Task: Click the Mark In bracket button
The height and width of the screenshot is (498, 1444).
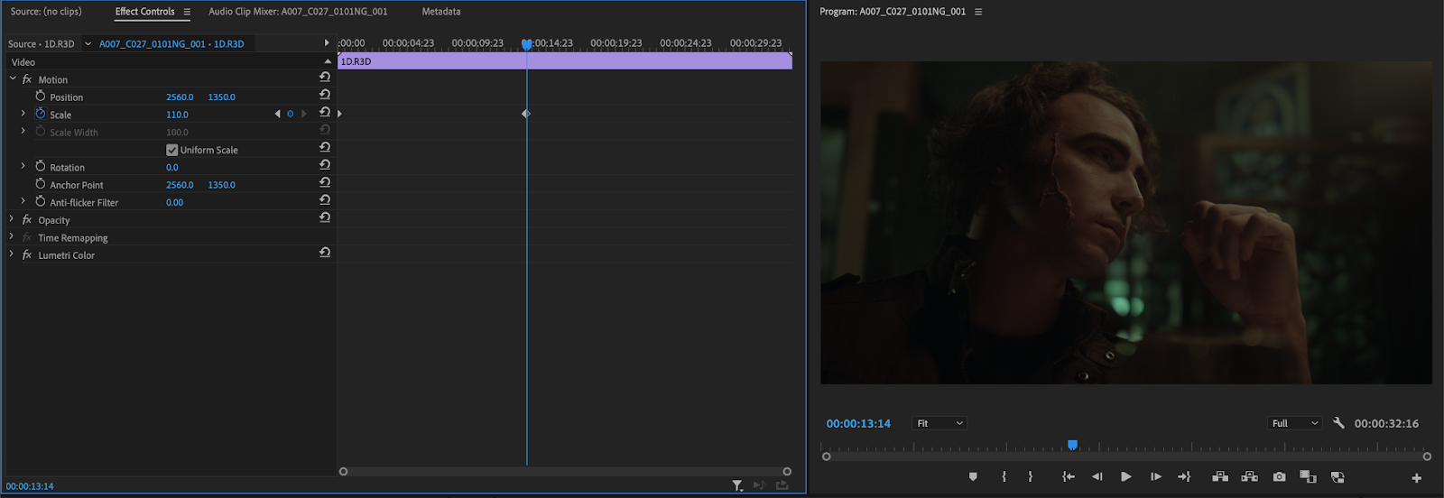Action: click(1004, 477)
